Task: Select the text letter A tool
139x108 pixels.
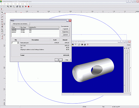Action: click(2, 27)
